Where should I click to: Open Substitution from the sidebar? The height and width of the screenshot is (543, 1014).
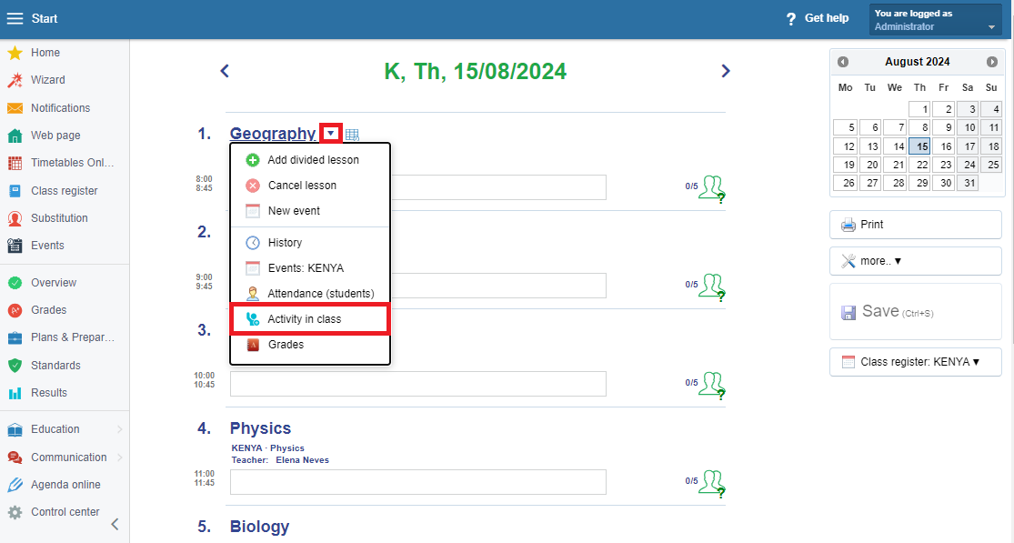(59, 218)
